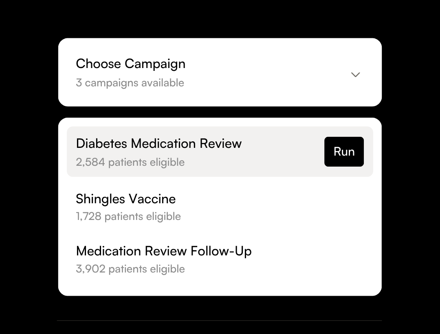This screenshot has width=440, height=334.
Task: Run the Diabetes Medication Review campaign
Action: (344, 152)
